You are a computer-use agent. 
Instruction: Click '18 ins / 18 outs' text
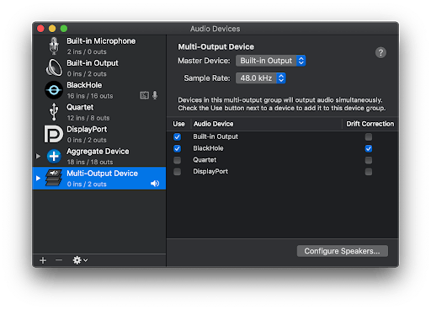[90, 162]
